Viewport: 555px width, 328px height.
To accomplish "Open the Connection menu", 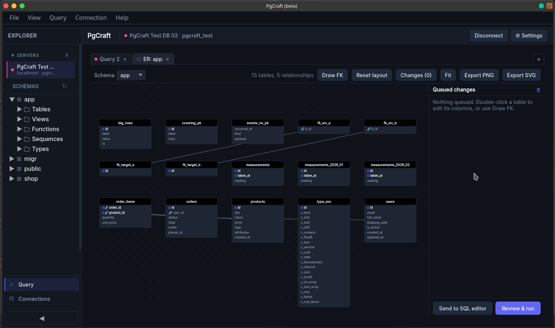I will [91, 18].
